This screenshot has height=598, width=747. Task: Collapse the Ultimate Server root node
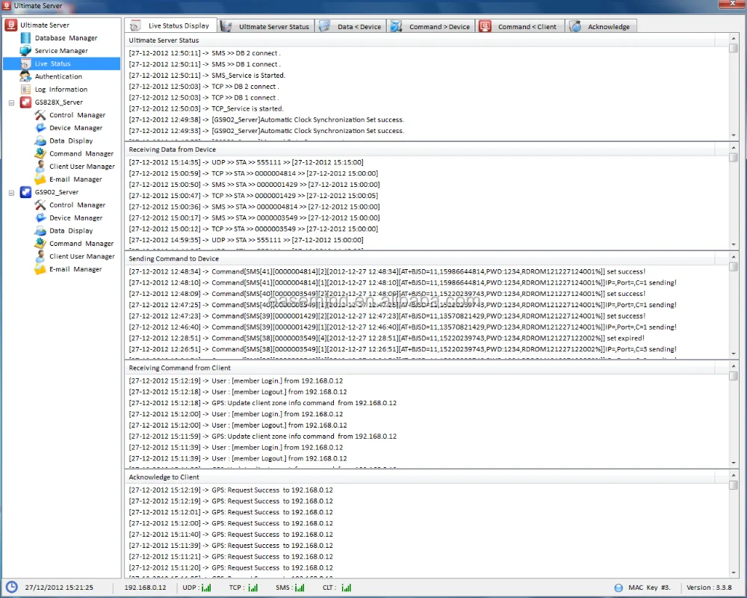tap(11, 25)
